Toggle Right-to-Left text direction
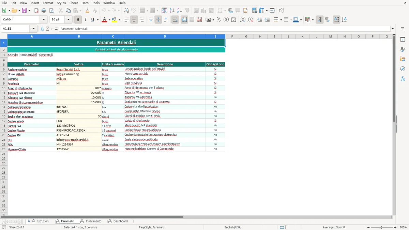 [x=327, y=20]
